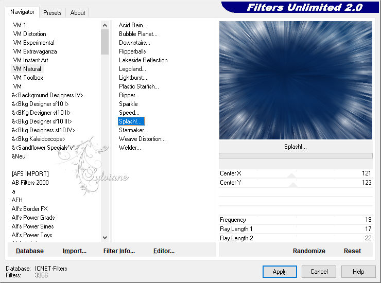Choose the Weave Distortion filter

142,139
